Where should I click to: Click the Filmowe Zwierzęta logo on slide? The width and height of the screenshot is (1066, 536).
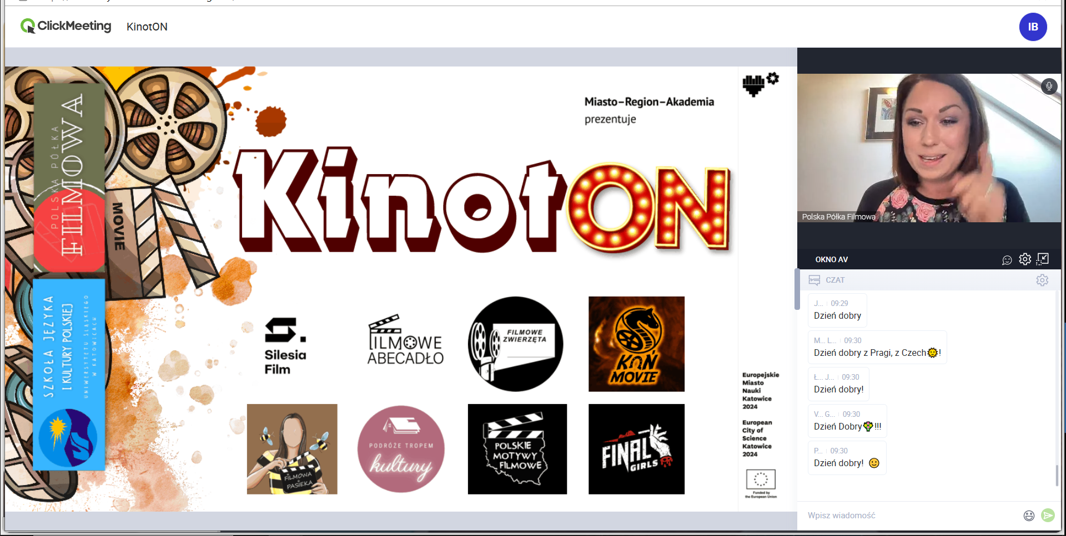click(515, 344)
